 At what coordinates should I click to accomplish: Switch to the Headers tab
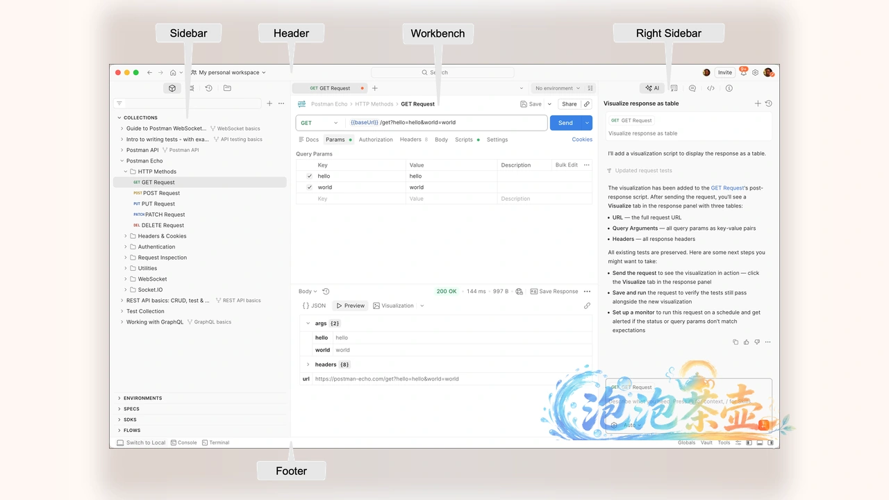click(413, 140)
